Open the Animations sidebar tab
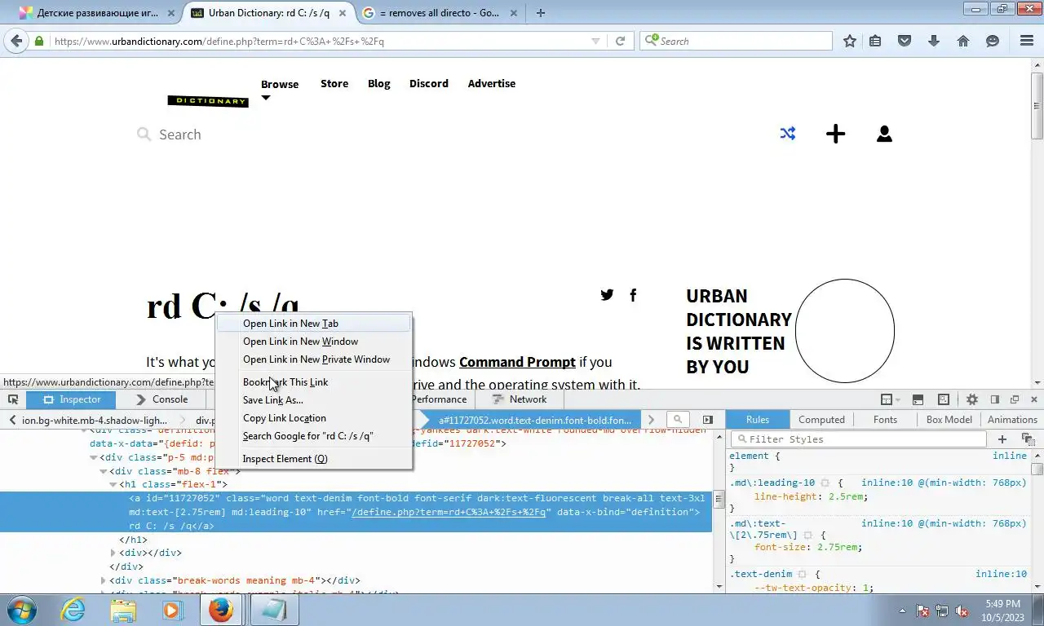The image size is (1044, 626). click(x=1012, y=420)
